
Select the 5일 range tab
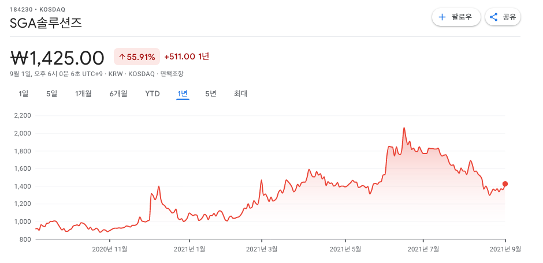tap(51, 93)
